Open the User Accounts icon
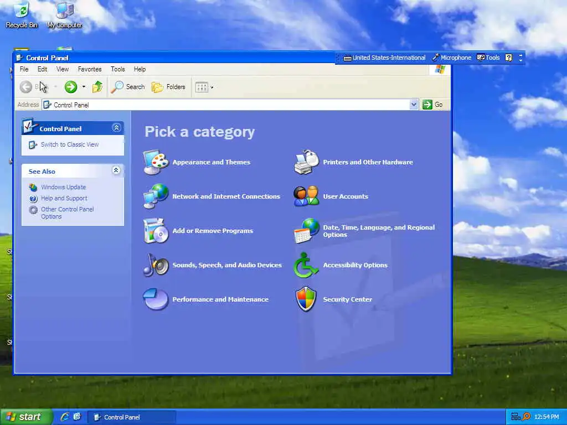 (x=306, y=196)
